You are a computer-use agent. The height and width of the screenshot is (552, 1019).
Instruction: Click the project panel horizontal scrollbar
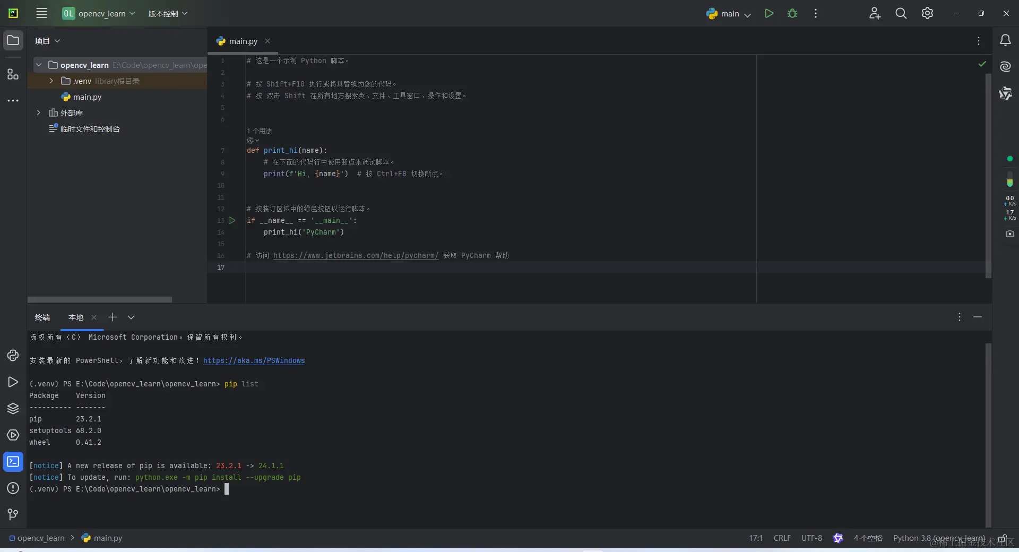[x=100, y=299]
